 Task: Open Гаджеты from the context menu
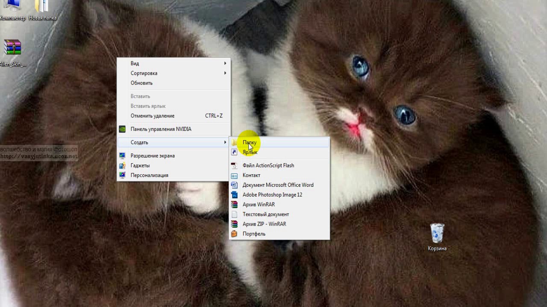(174, 165)
